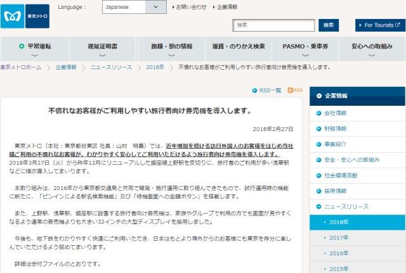This screenshot has height=273, width=406.
Task: Open the PASMO・乗車券 menu
Action: pos(305,49)
